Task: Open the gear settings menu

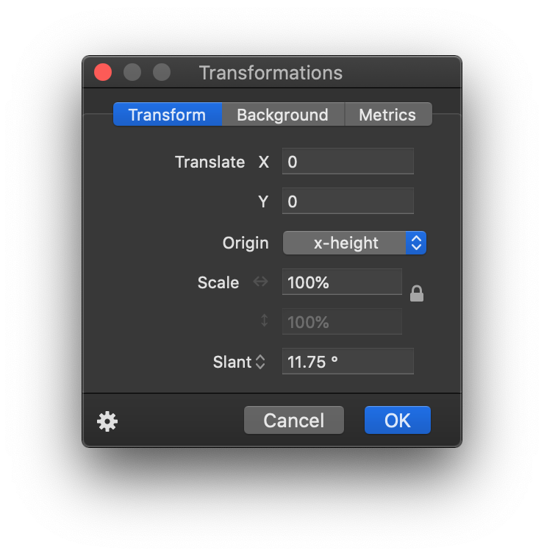Action: [107, 421]
